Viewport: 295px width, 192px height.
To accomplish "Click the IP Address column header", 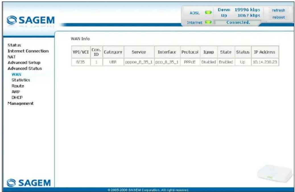I will pyautogui.click(x=265, y=52).
